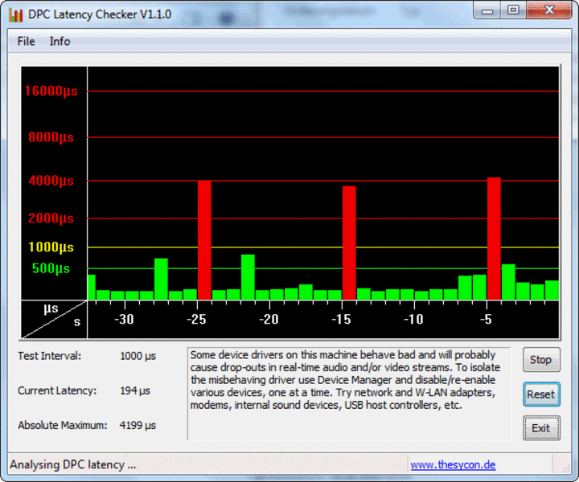Click the Absolute Maximum label
This screenshot has height=482, width=579.
(63, 425)
